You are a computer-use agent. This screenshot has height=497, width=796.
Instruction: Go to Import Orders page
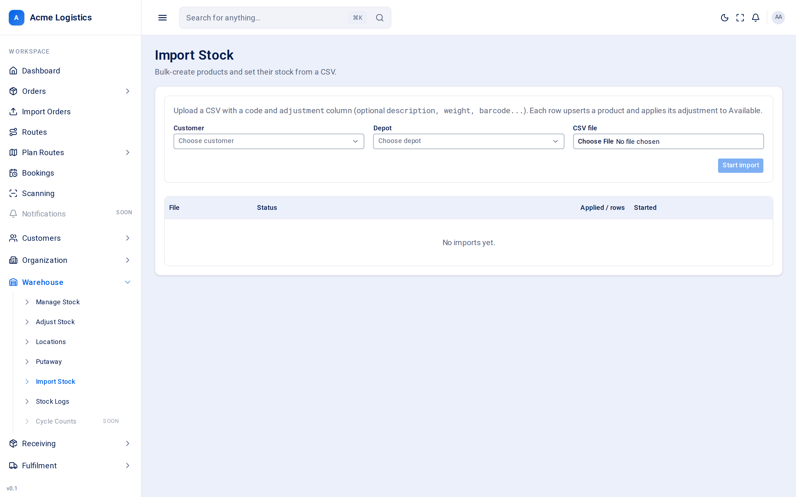point(46,112)
